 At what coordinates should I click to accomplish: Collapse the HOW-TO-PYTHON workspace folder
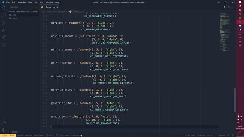click(x=23, y=11)
